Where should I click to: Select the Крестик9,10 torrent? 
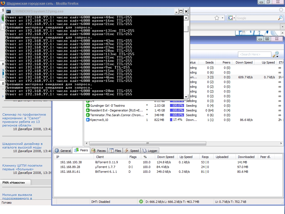pyautogui.click(x=99, y=120)
